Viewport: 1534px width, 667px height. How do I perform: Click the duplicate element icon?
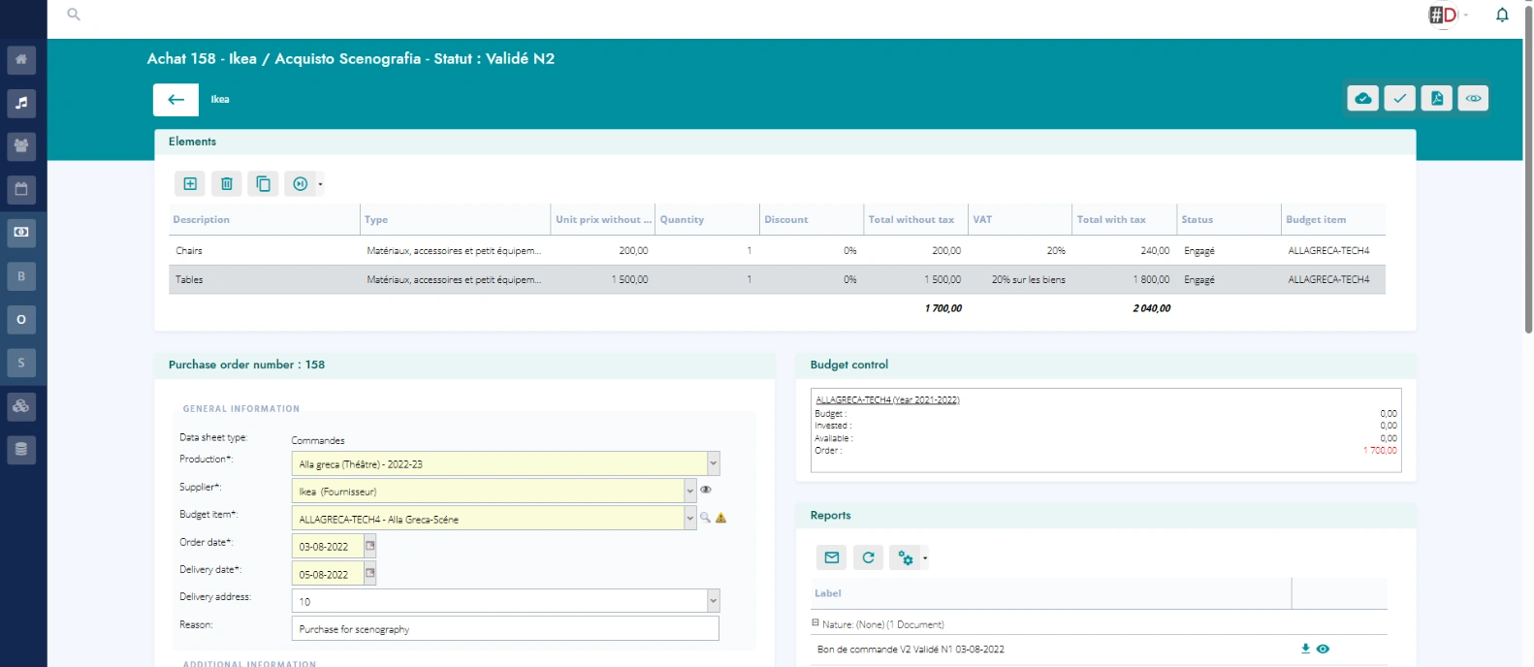pos(263,184)
